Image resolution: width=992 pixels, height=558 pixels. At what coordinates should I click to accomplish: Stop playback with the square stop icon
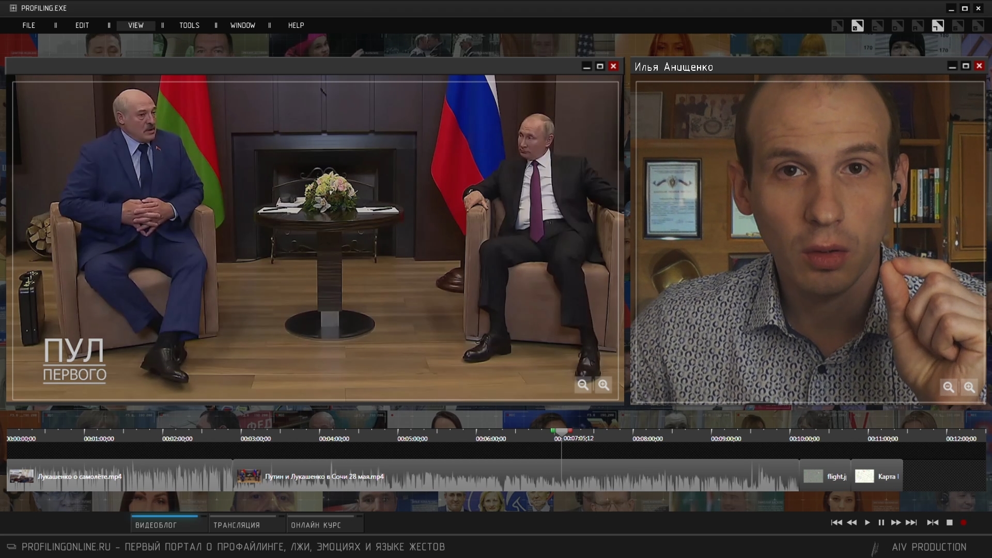click(x=949, y=522)
